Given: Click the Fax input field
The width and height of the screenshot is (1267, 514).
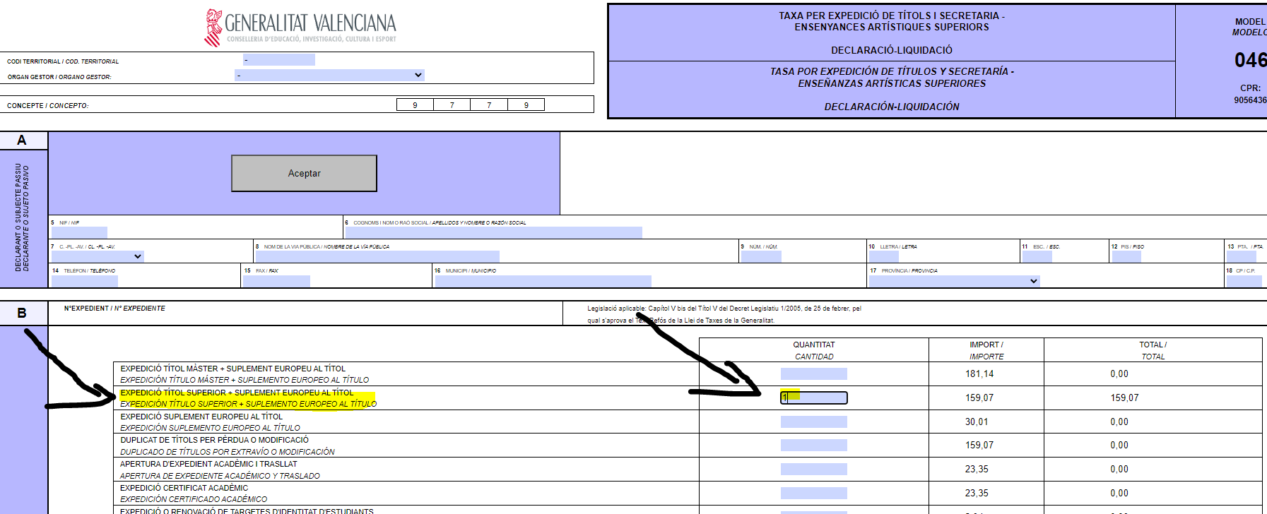Looking at the screenshot, I should pyautogui.click(x=276, y=281).
